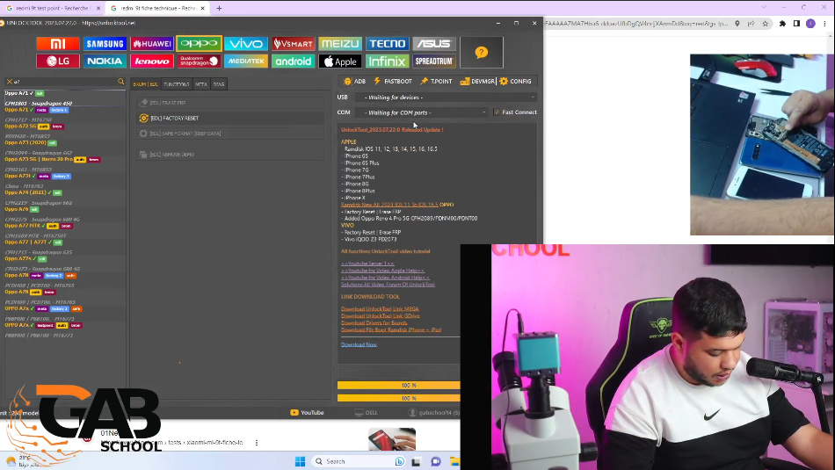Select the Oppo brand icon
Viewport: 835px width, 470px height.
pos(199,44)
